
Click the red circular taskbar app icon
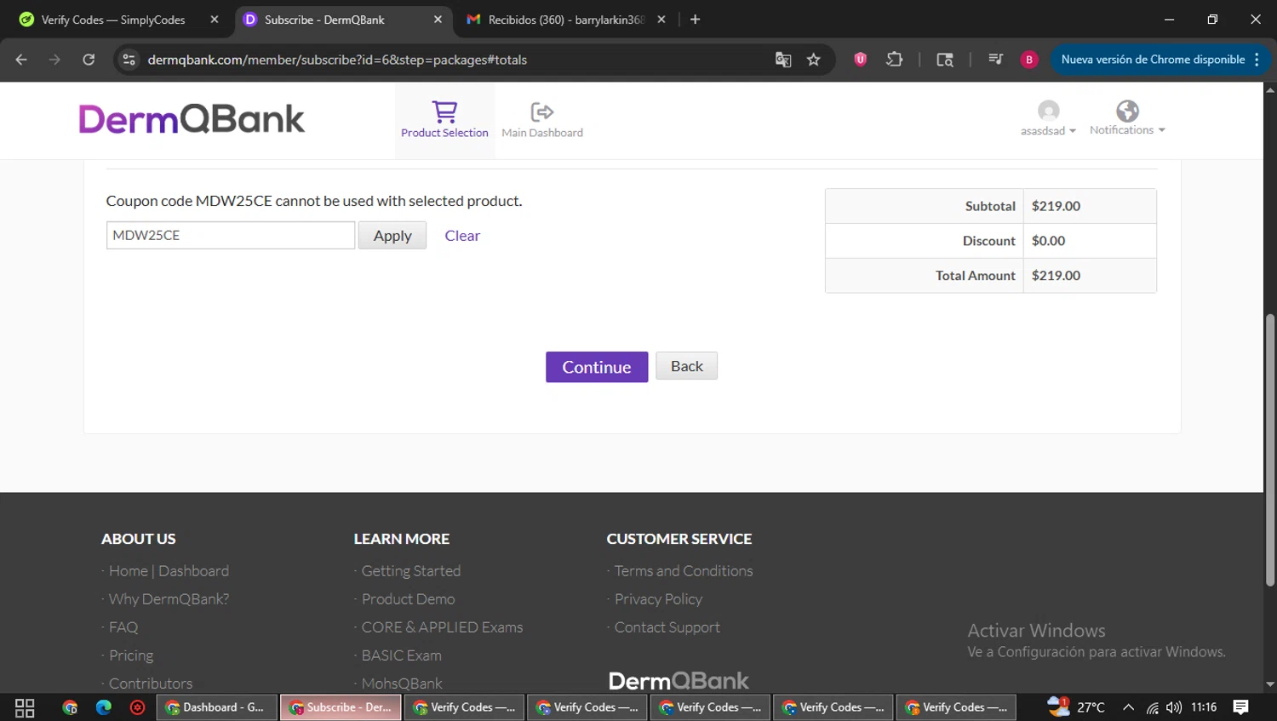[137, 707]
